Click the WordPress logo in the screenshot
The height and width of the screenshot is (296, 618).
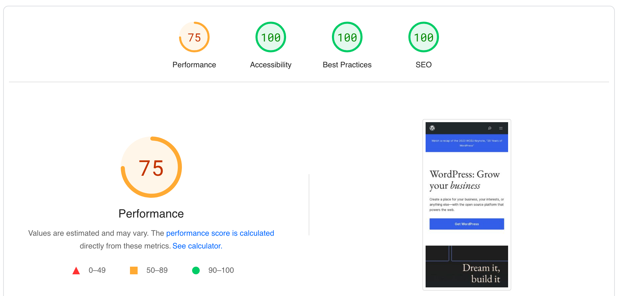433,128
